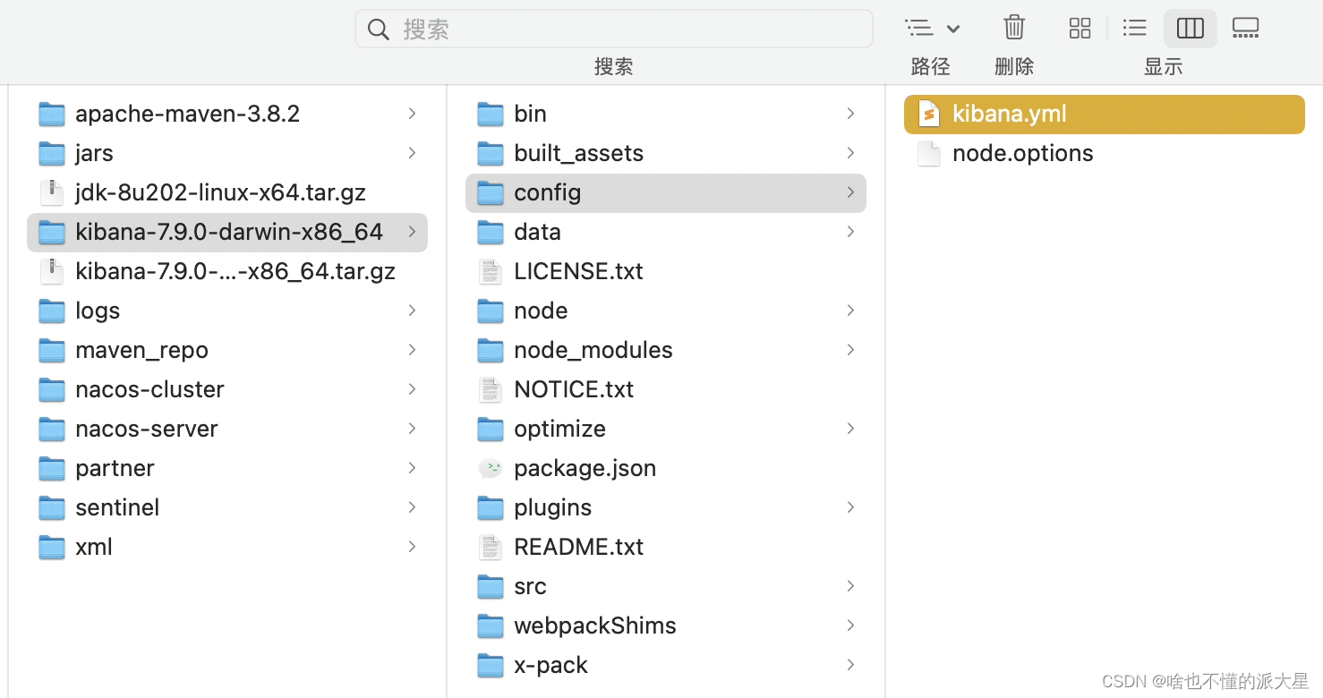Image resolution: width=1323 pixels, height=698 pixels.
Task: Click the kibana.yml Sublime file icon
Action: click(x=929, y=114)
